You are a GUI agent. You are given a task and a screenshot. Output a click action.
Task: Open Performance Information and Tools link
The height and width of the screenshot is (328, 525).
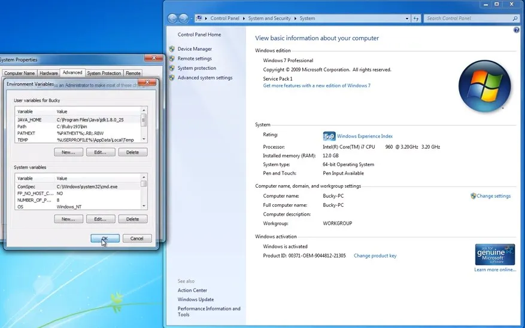pyautogui.click(x=209, y=311)
